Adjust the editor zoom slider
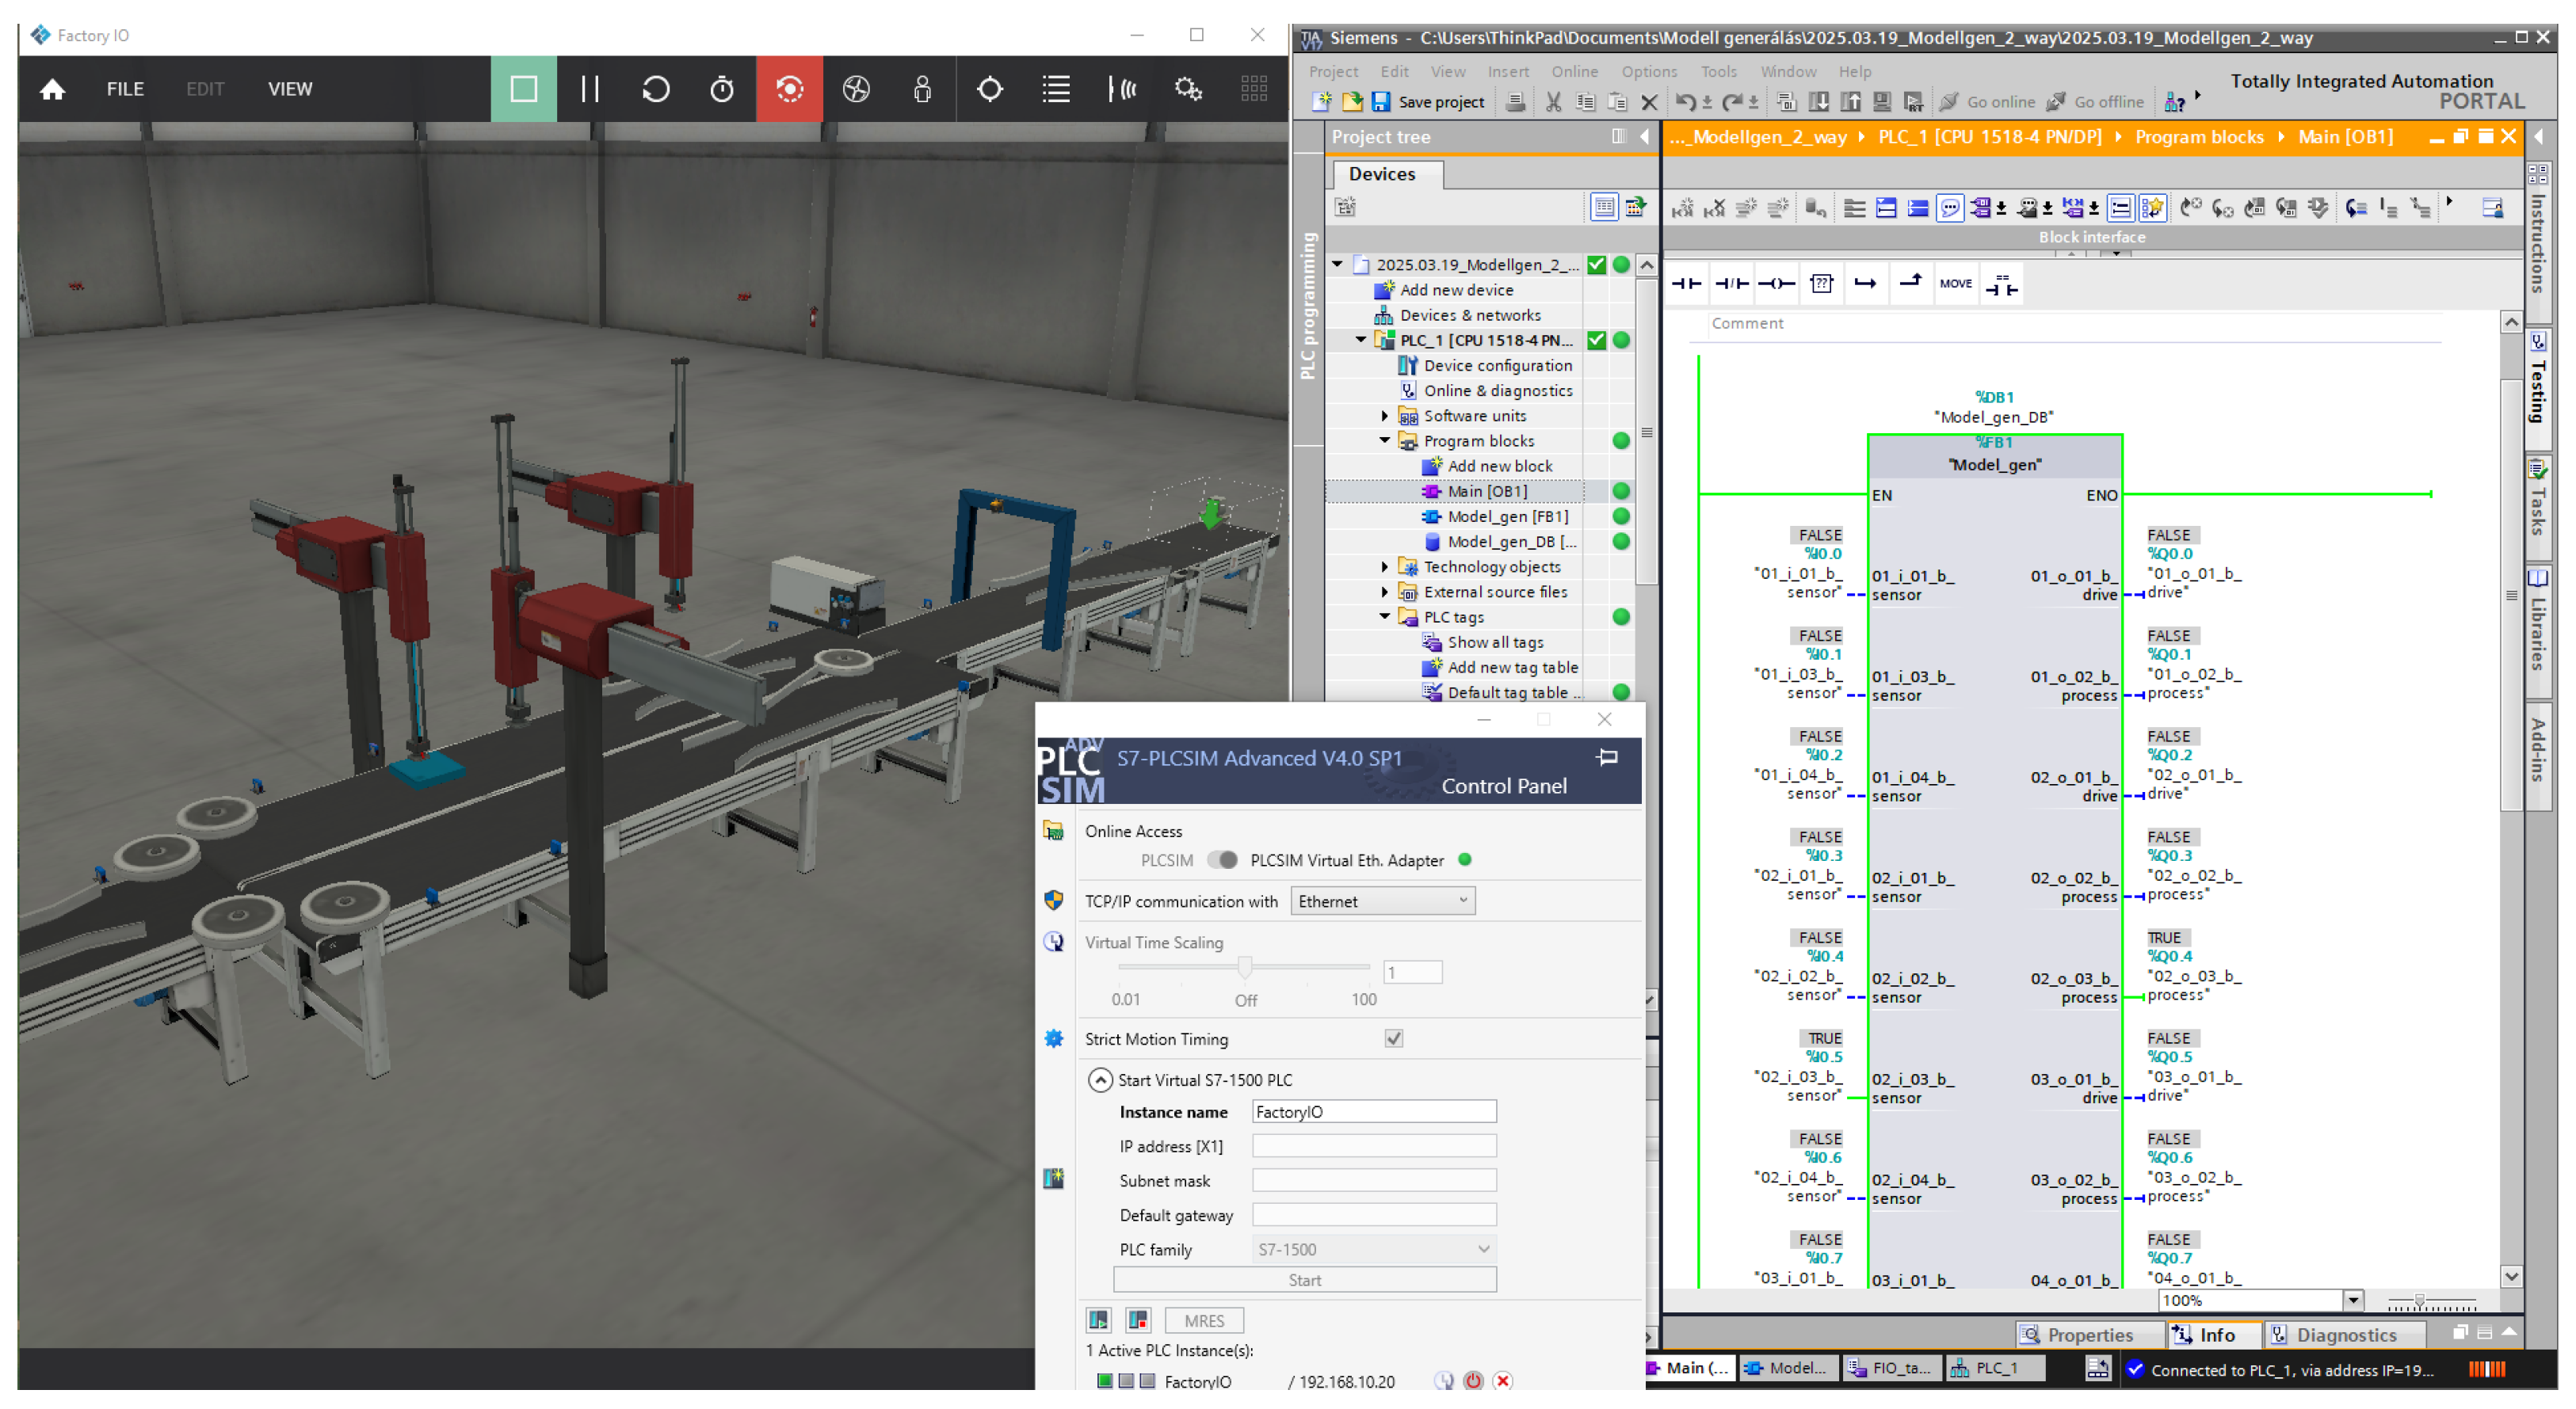2576x1409 pixels. [2420, 1302]
